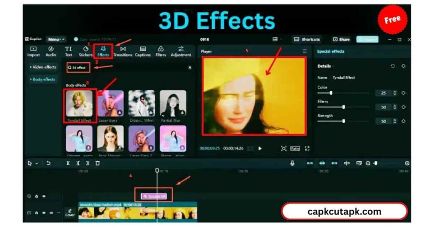Open the Captions tab

click(143, 52)
